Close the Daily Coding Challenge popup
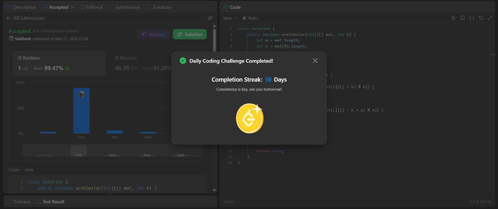 (x=315, y=61)
